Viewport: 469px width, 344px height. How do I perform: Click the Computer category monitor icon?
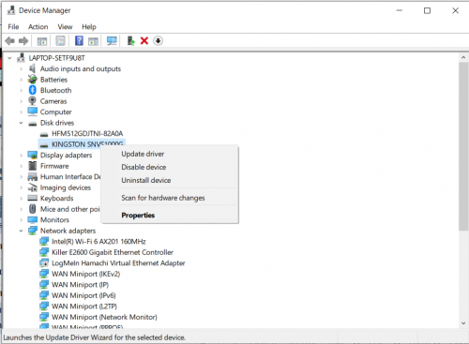[33, 112]
